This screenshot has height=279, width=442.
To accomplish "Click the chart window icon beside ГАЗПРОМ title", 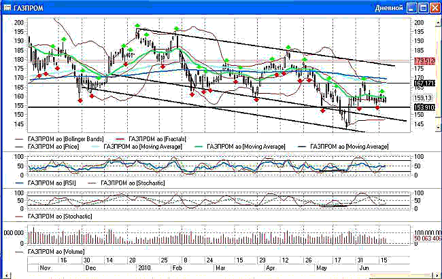I will tap(7, 7).
